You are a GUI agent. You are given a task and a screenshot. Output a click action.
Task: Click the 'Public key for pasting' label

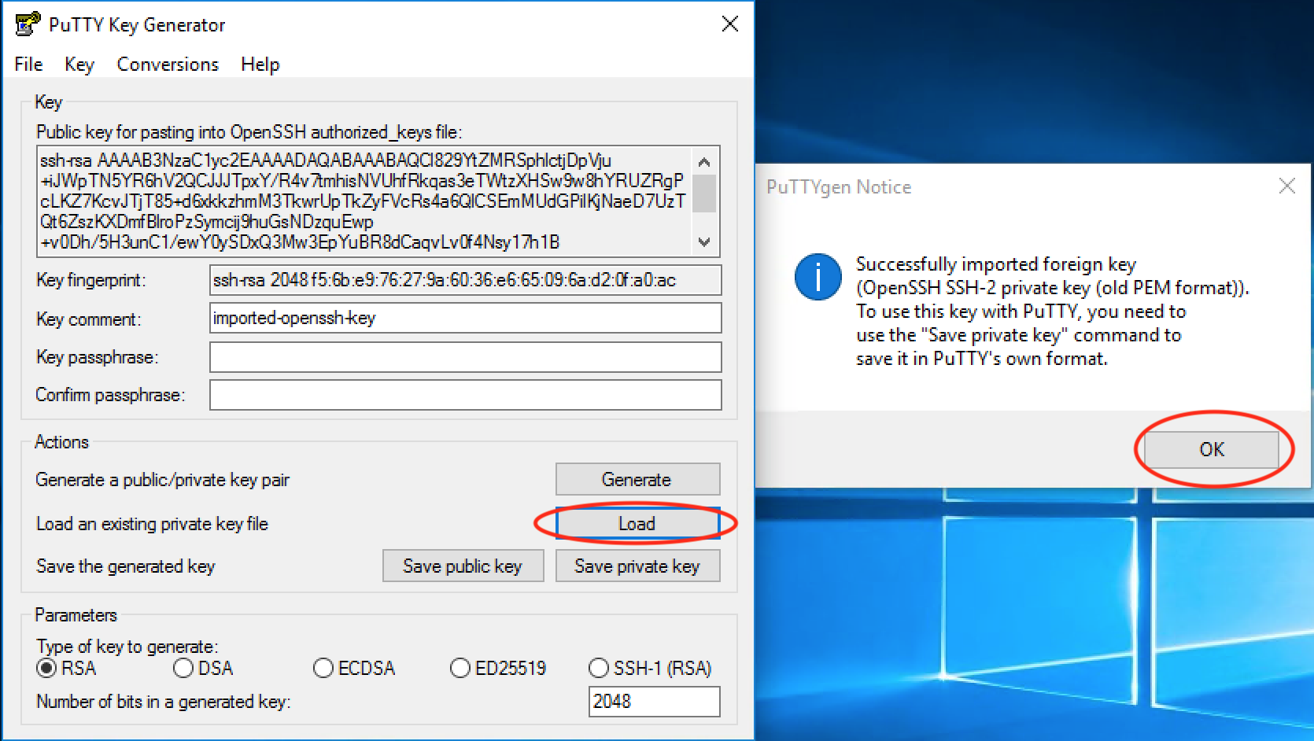pos(249,132)
